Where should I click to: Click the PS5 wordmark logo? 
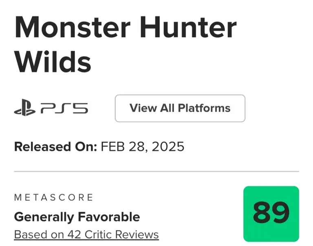coord(64,109)
